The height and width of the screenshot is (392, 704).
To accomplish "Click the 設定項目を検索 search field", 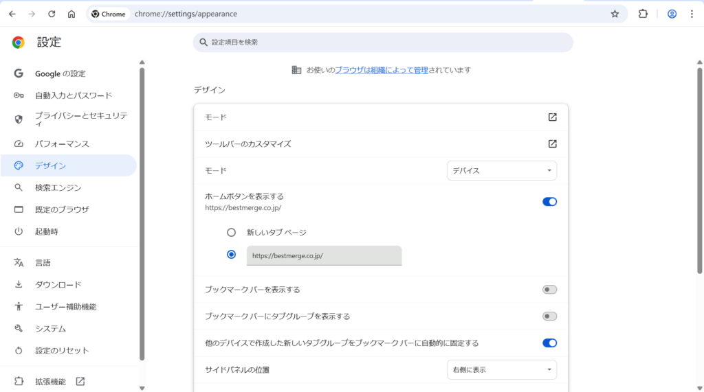I will click(382, 43).
